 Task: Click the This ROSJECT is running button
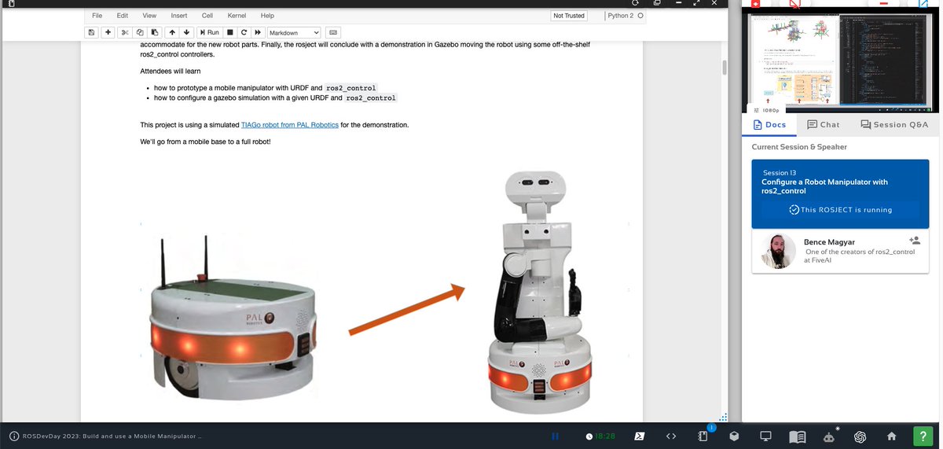click(840, 210)
